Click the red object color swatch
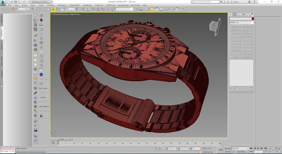 click(253, 19)
